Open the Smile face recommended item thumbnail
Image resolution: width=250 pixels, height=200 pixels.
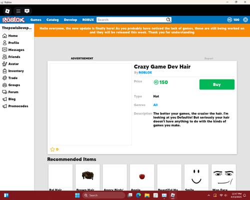click(x=196, y=176)
